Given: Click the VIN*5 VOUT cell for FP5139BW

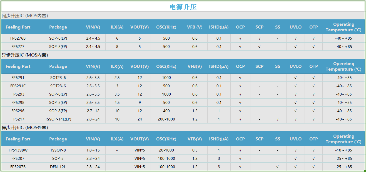Looking at the screenshot, I should click(140, 150).
